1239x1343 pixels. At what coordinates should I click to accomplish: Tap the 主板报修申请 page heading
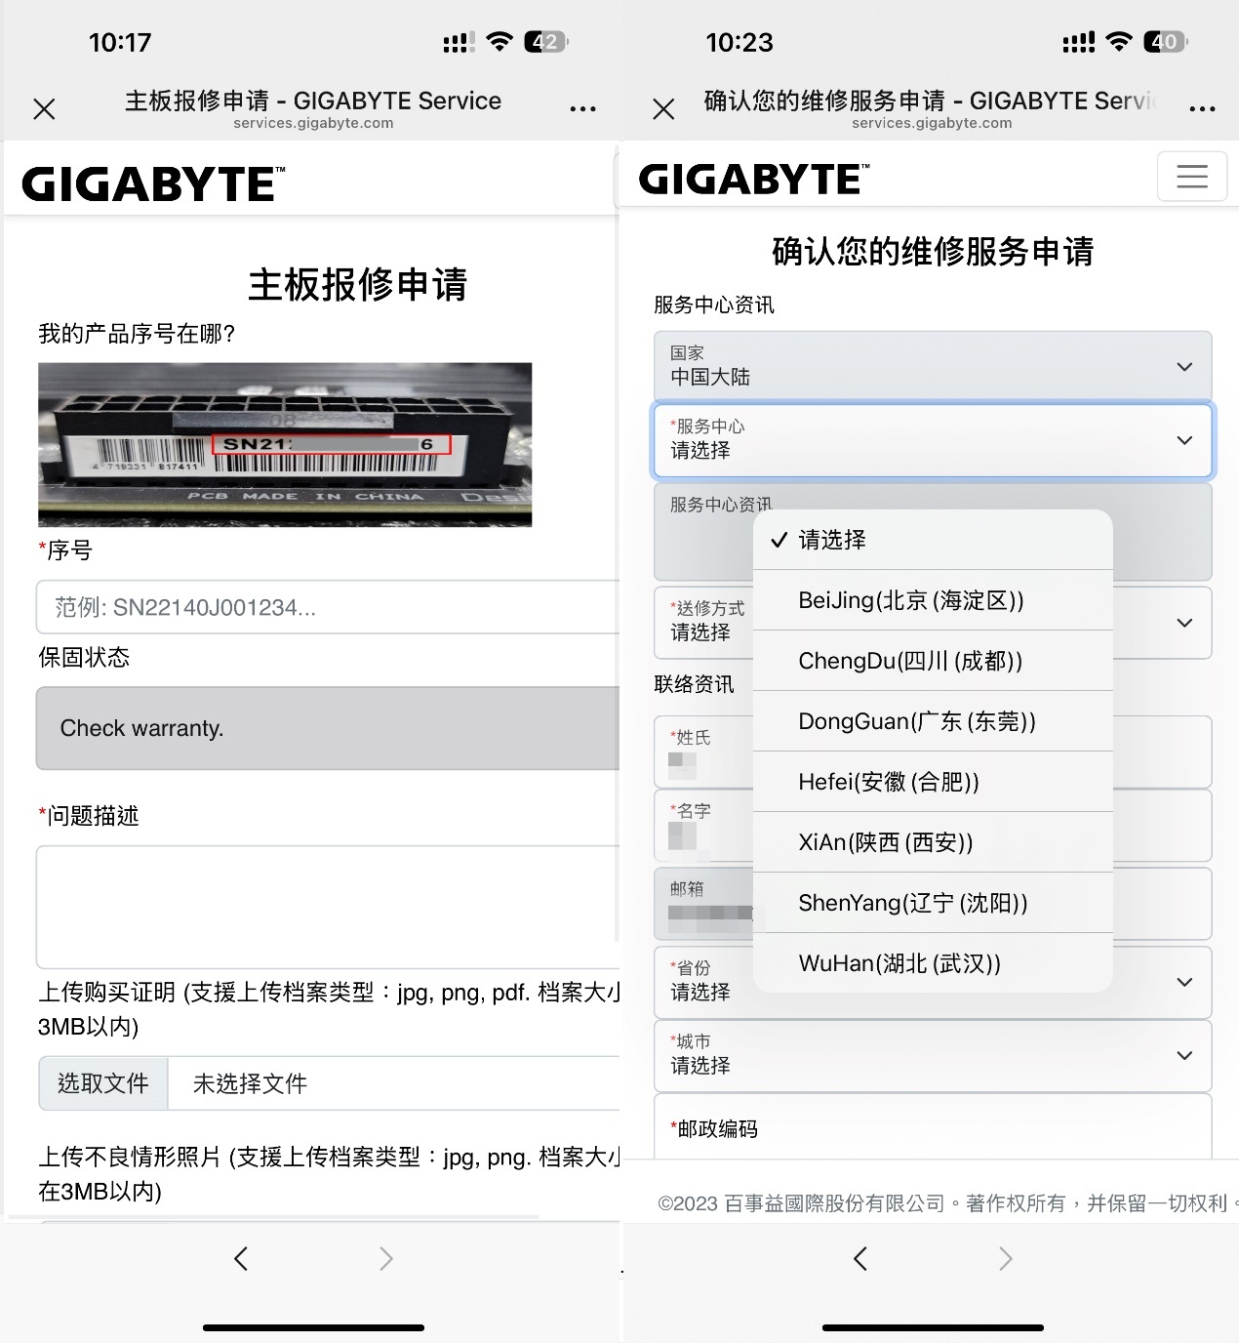(x=358, y=284)
